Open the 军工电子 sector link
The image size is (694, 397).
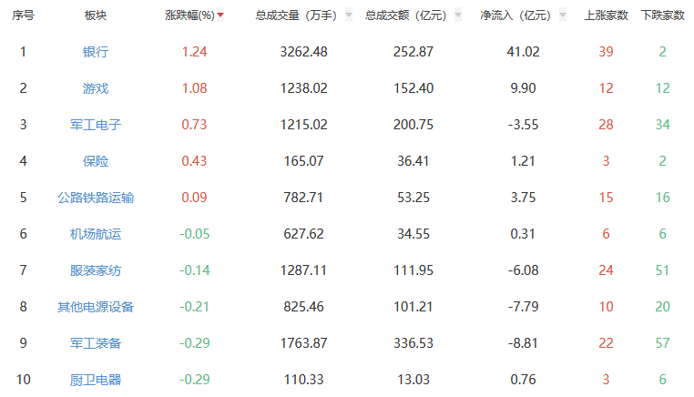coord(96,125)
